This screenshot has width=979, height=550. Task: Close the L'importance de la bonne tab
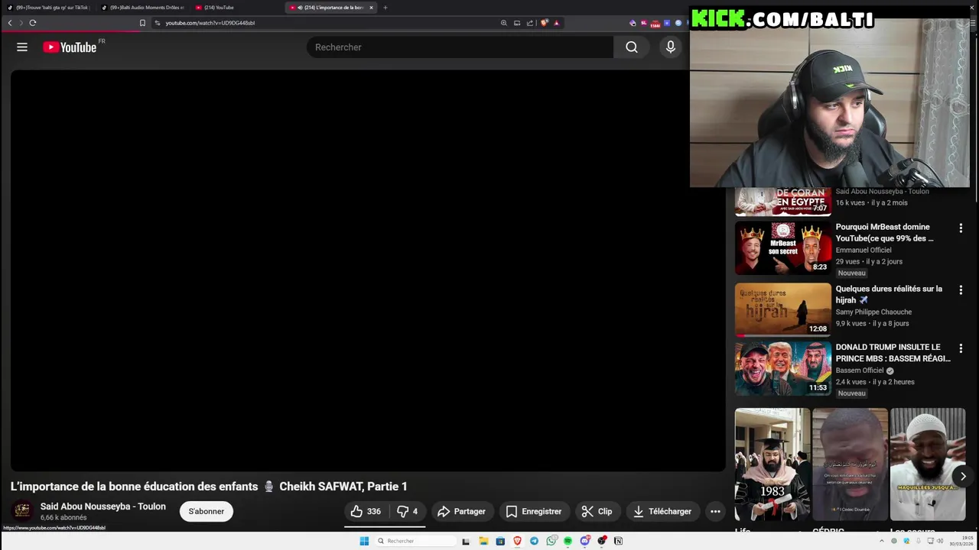(371, 8)
